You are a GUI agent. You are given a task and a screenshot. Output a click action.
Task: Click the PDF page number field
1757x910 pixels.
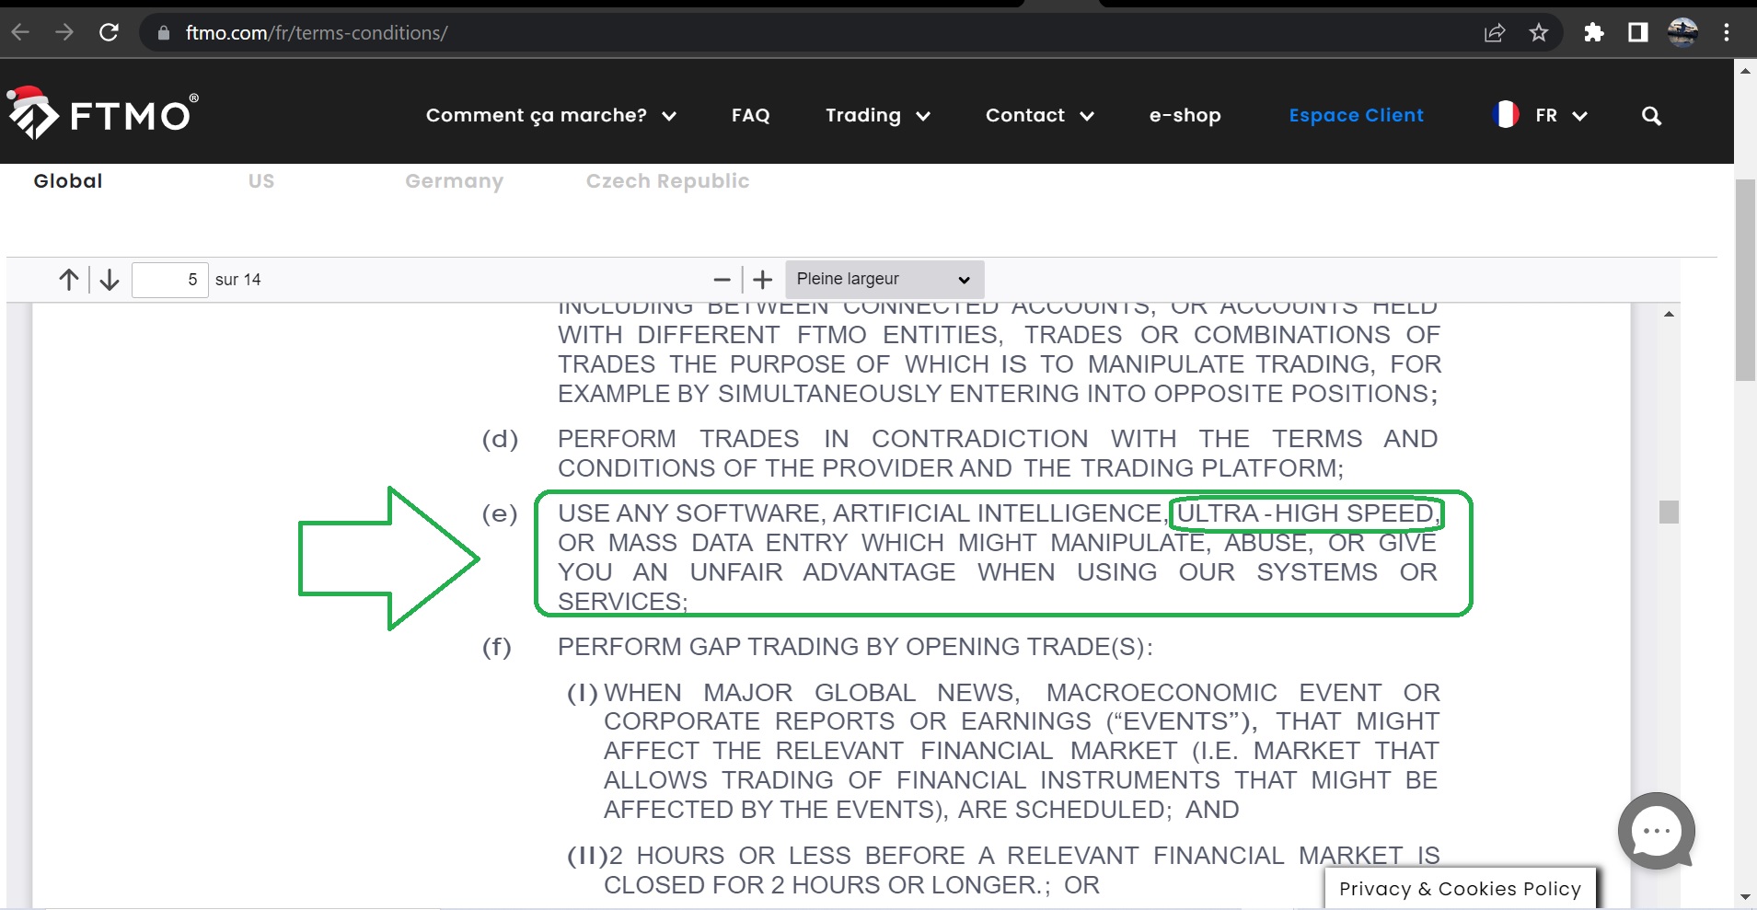169,280
